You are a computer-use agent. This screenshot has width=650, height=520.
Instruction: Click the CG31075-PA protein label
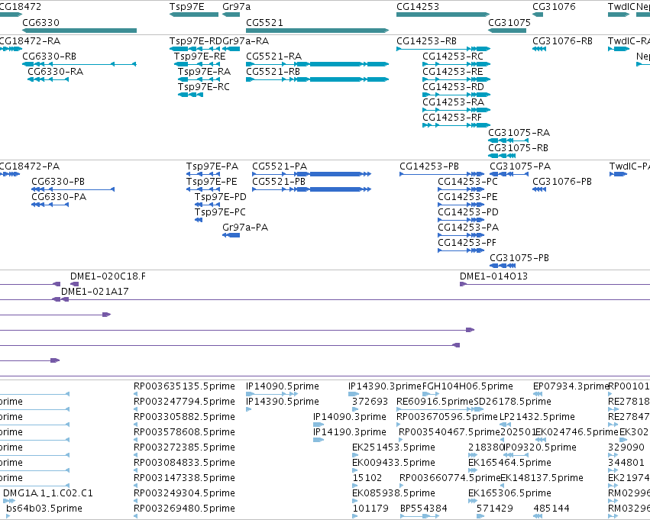point(520,166)
